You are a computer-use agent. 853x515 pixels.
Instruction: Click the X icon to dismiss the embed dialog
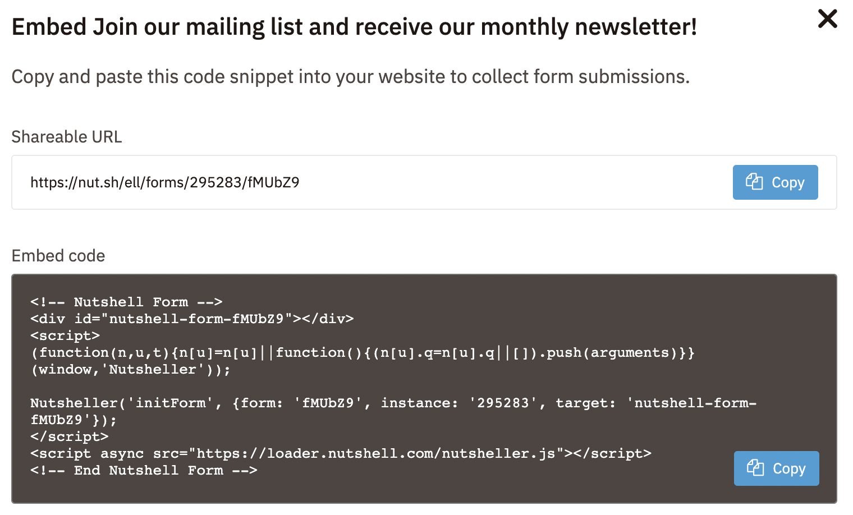(827, 19)
